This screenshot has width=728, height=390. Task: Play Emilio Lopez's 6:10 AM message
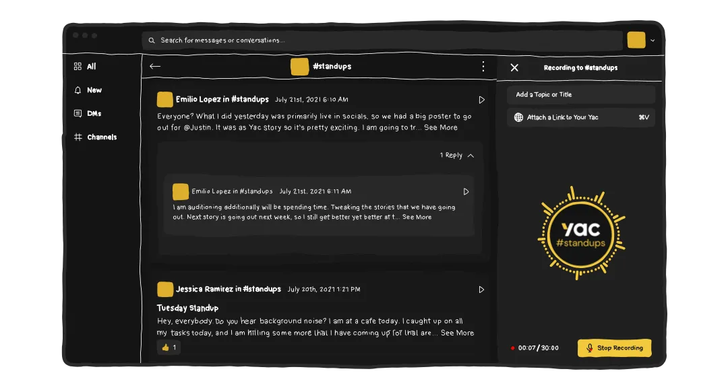click(481, 100)
